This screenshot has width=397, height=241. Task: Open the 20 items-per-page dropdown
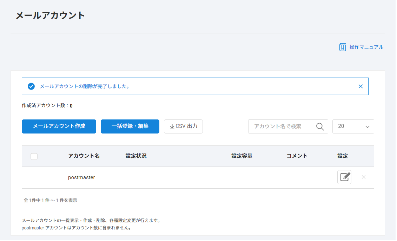pyautogui.click(x=353, y=126)
